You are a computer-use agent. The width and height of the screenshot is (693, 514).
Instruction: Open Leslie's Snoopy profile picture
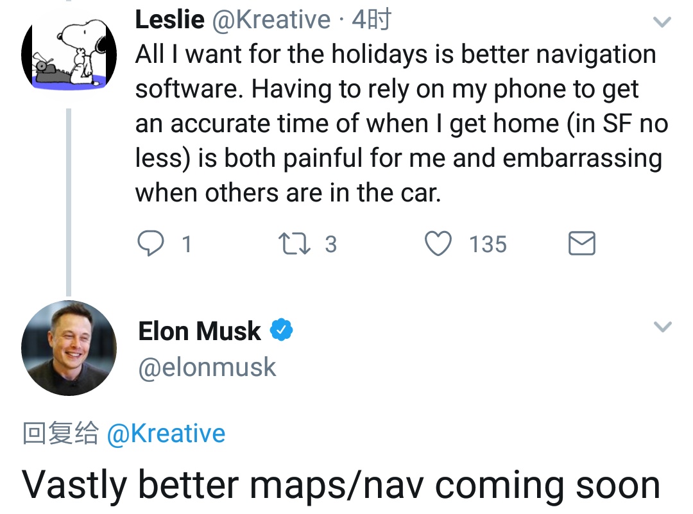69,55
